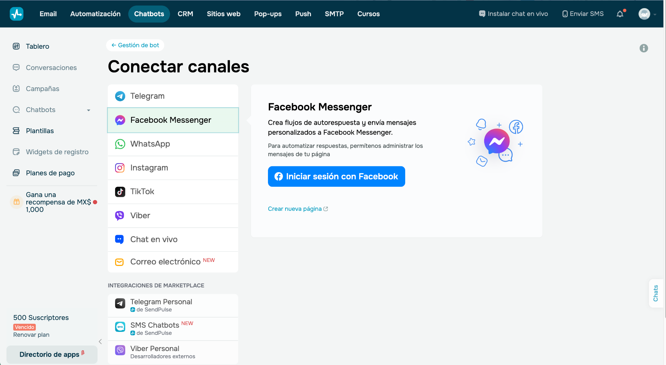Select the Chatbots top tab
666x365 pixels.
click(149, 14)
